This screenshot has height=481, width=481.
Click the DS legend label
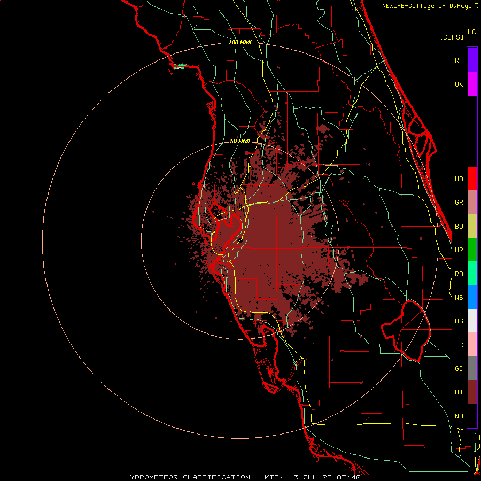click(x=459, y=321)
